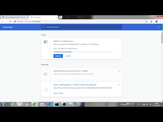Viewport: 163px width, 122px height.
Task: Open the last taskbar application icon
Action: click(x=79, y=104)
